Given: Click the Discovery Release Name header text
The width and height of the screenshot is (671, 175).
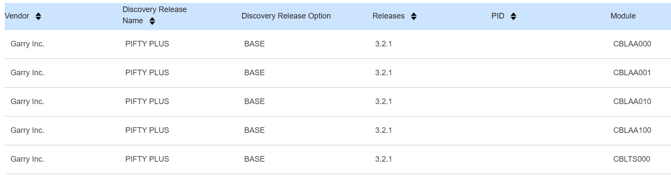Looking at the screenshot, I should (154, 10).
